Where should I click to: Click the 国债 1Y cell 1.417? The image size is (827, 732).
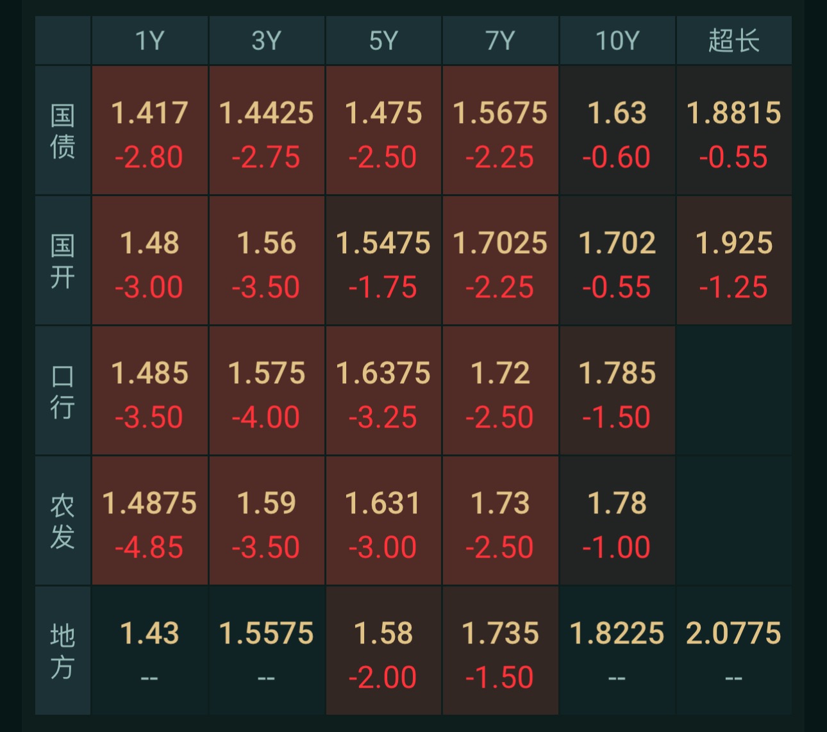(x=150, y=130)
